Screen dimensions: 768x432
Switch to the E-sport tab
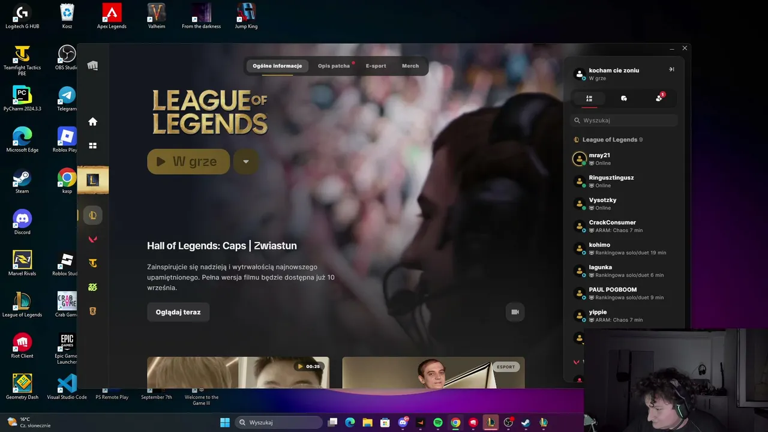coord(376,66)
